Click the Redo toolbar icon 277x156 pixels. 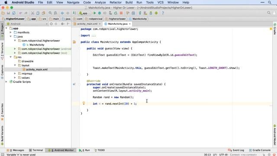(26, 13)
